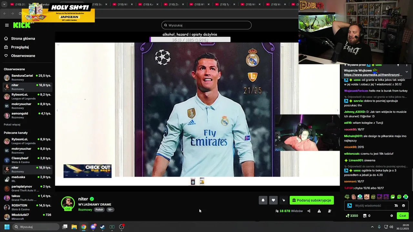Screen dimensions: 413x232
Task: Click the green verified badge next to niter
Action: pyautogui.click(x=92, y=199)
